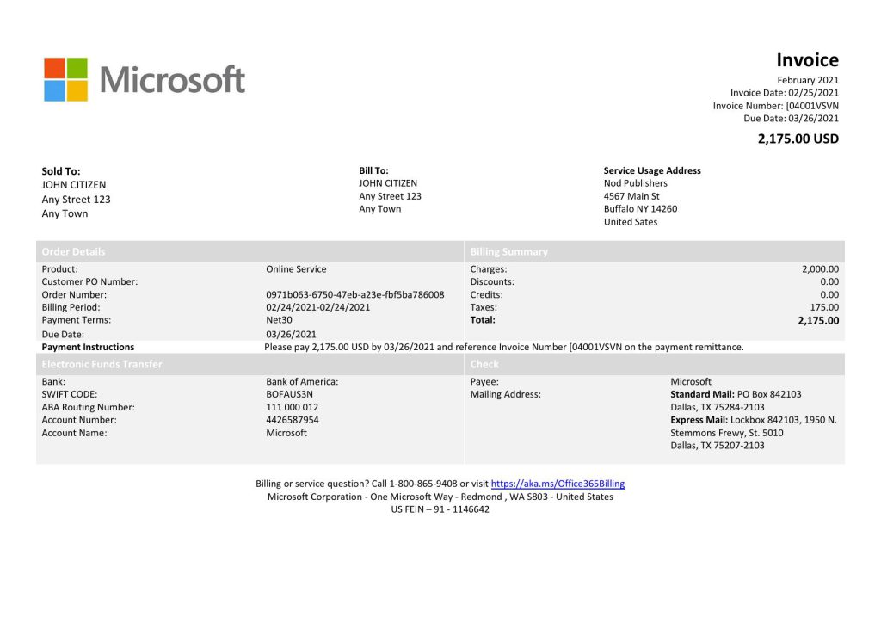
Task: Open the aka.ms/Office365Billing link
Action: point(558,484)
